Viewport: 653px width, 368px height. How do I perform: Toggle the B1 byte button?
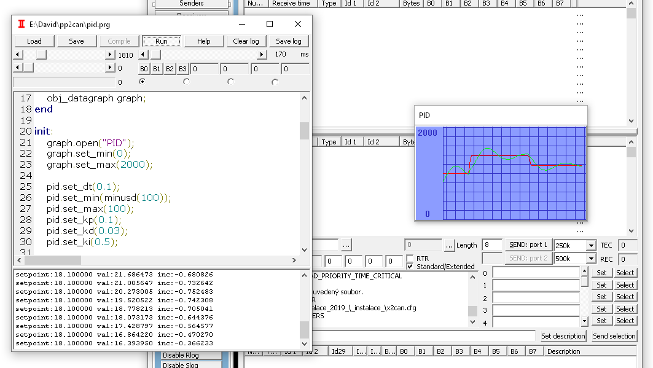[x=157, y=69]
